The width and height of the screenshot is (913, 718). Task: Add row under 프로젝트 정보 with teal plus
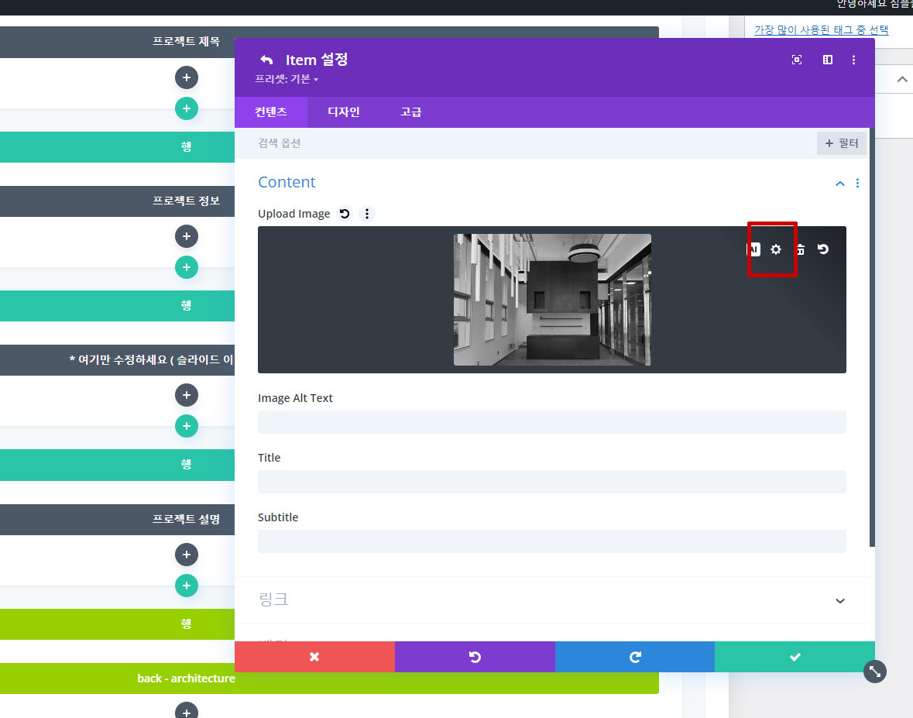coord(187,267)
